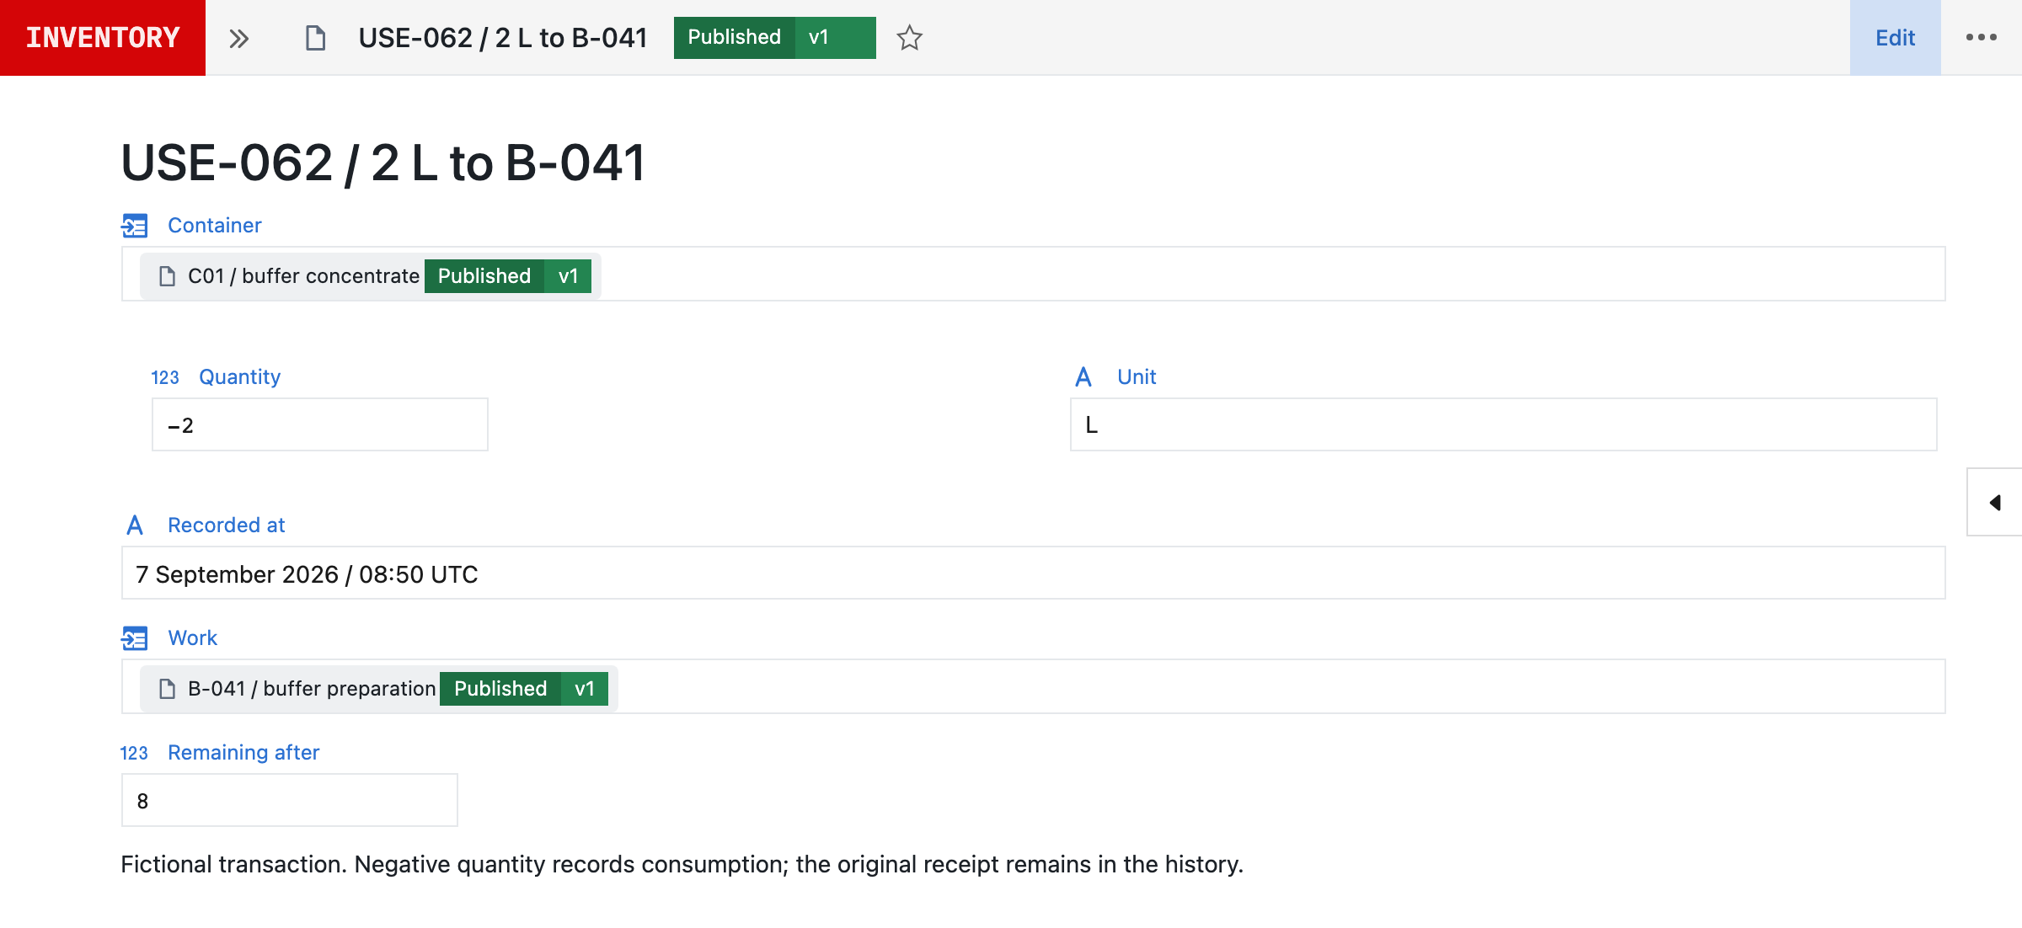
Task: Click the Edit button
Action: point(1895,38)
